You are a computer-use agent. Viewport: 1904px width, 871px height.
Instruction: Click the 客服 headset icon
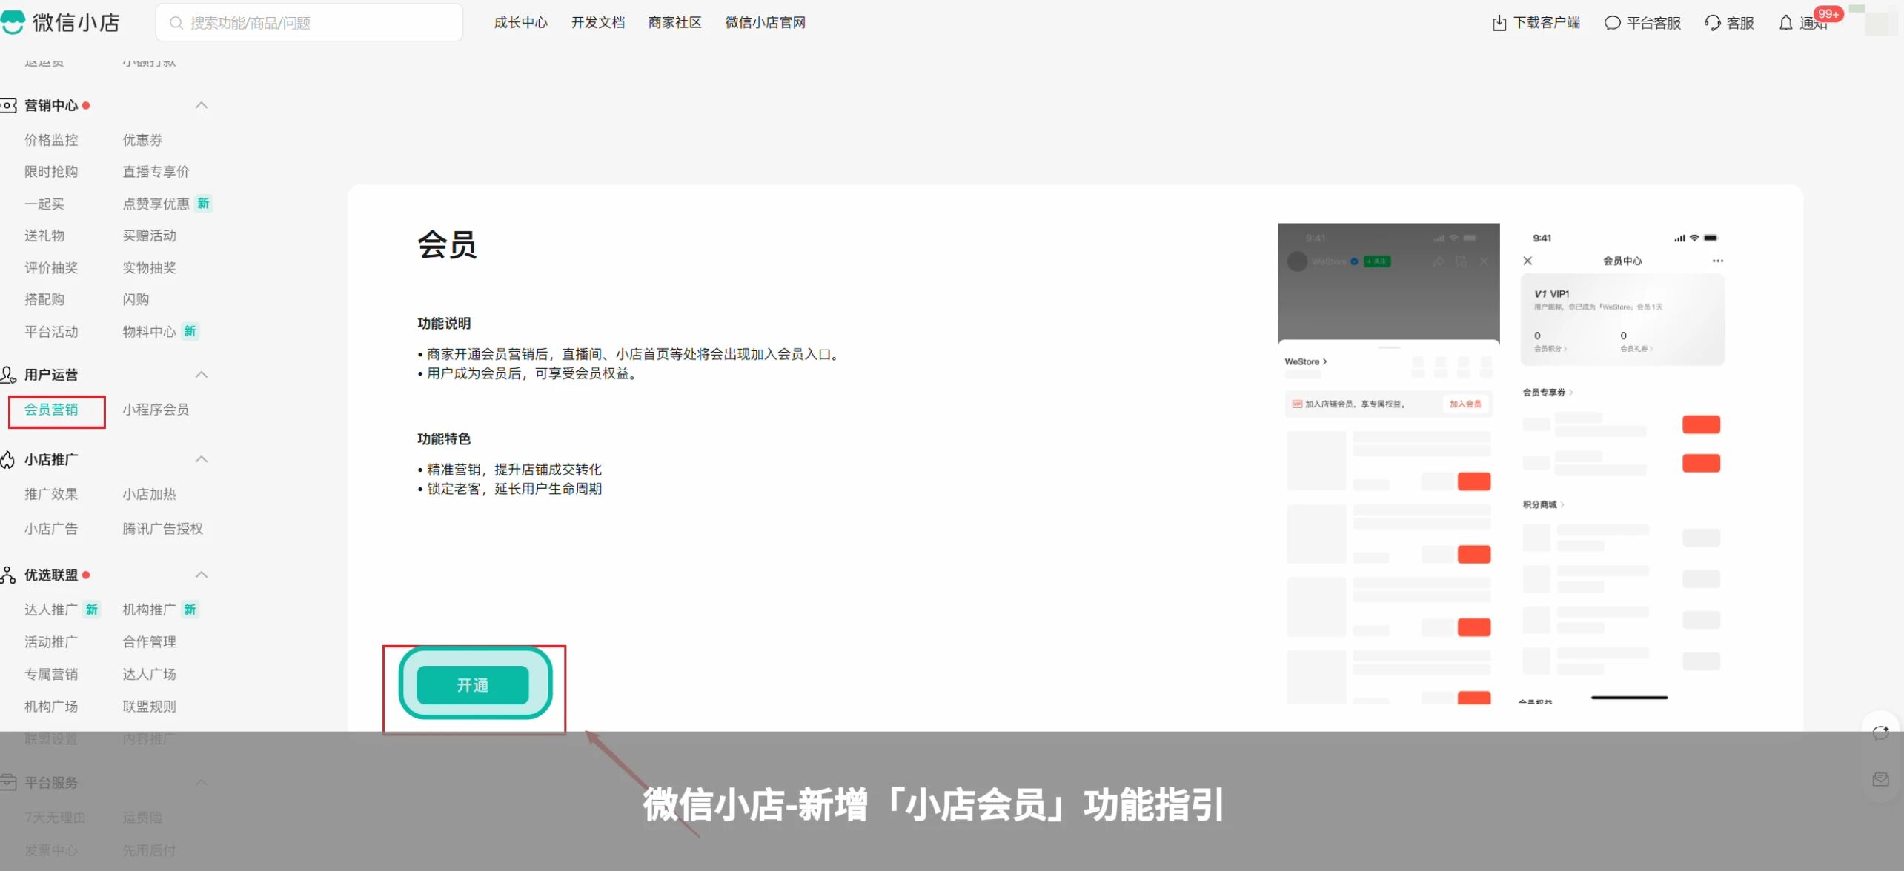coord(1712,23)
